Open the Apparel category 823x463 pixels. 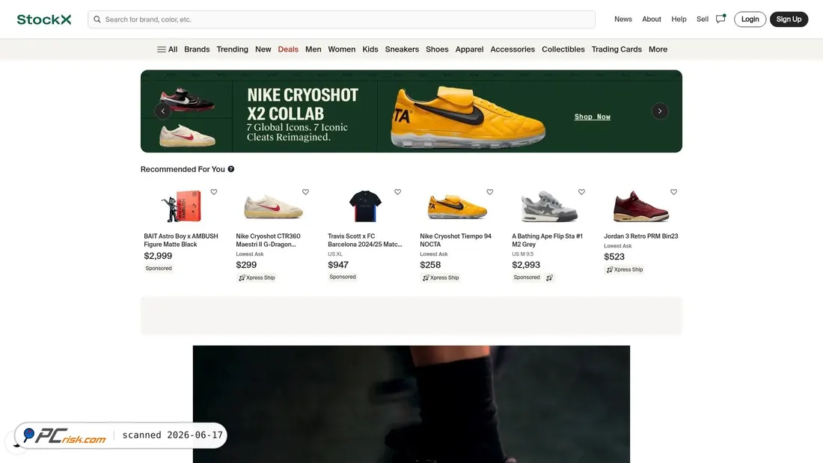(x=469, y=49)
